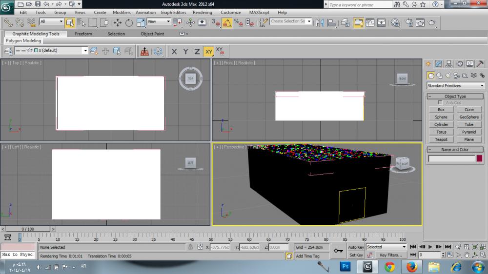Viewport: 488px width, 274px height.
Task: Open the Material Editor
Action: click(395, 22)
